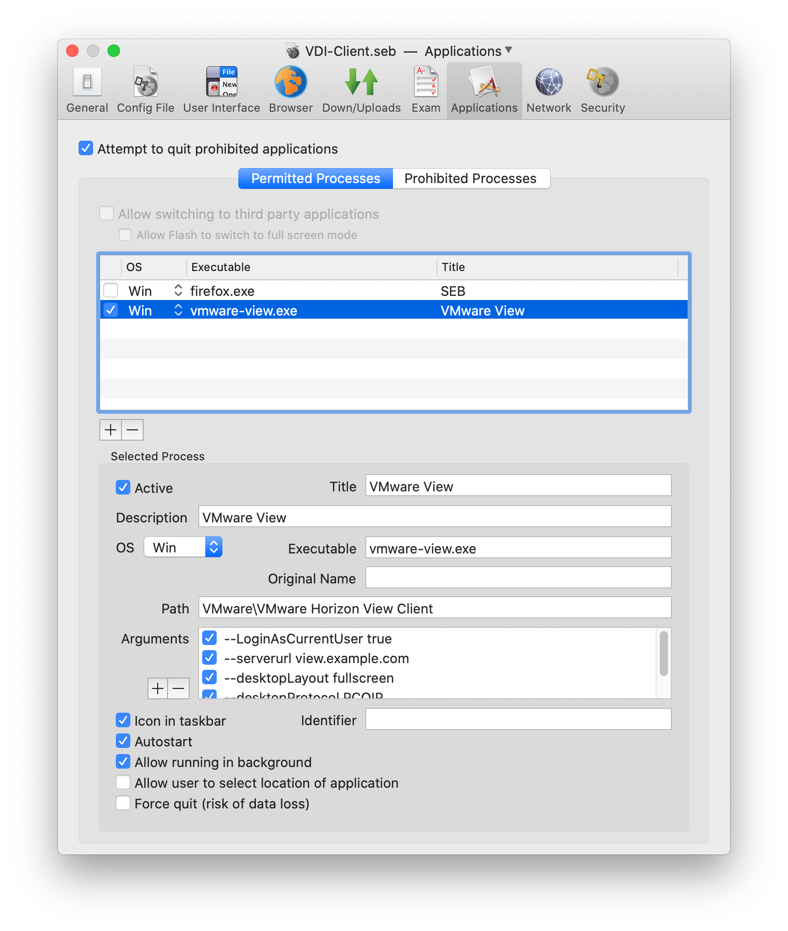Click the Executable field vmware-view.exe
The width and height of the screenshot is (788, 931).
pos(518,548)
